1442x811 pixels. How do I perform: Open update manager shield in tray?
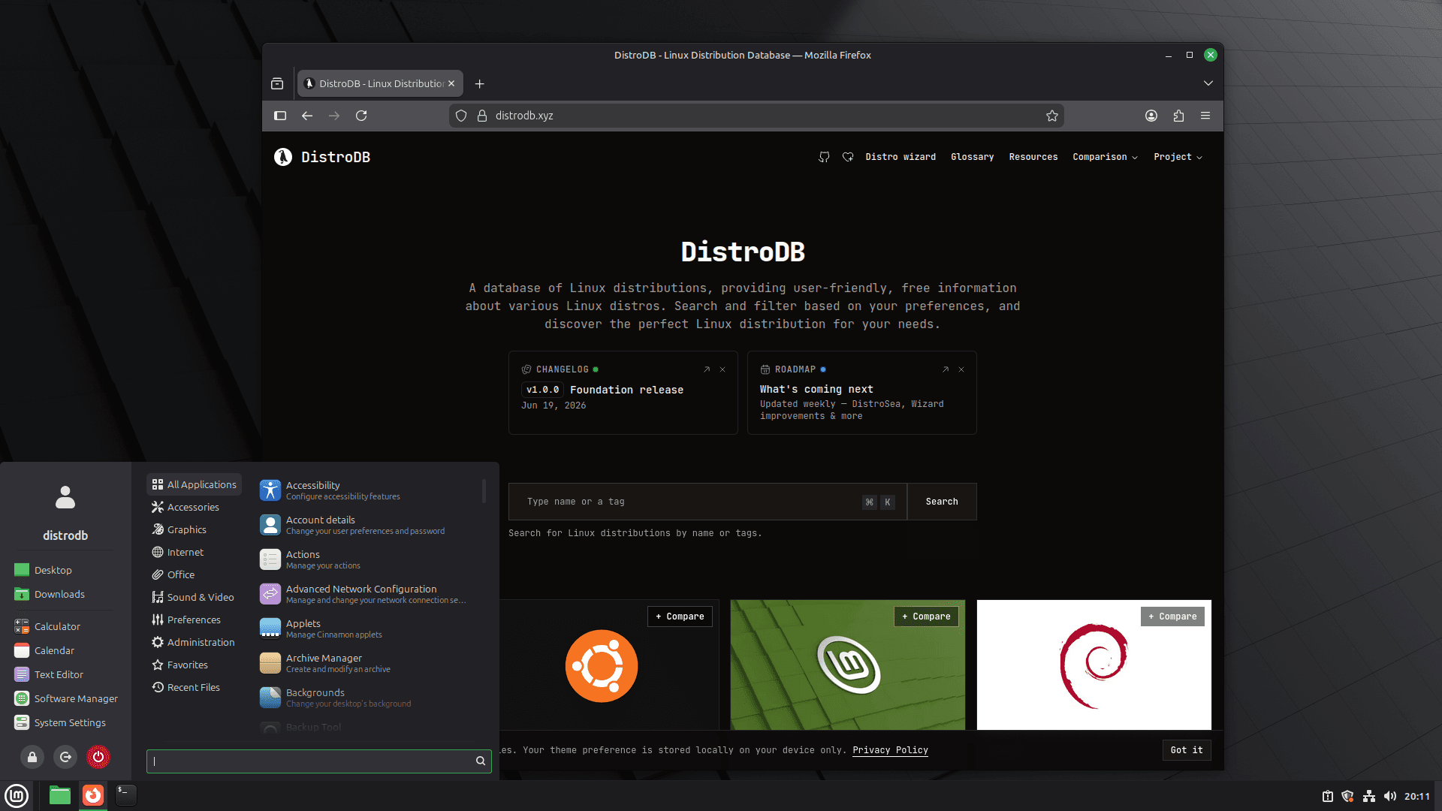pos(1348,796)
